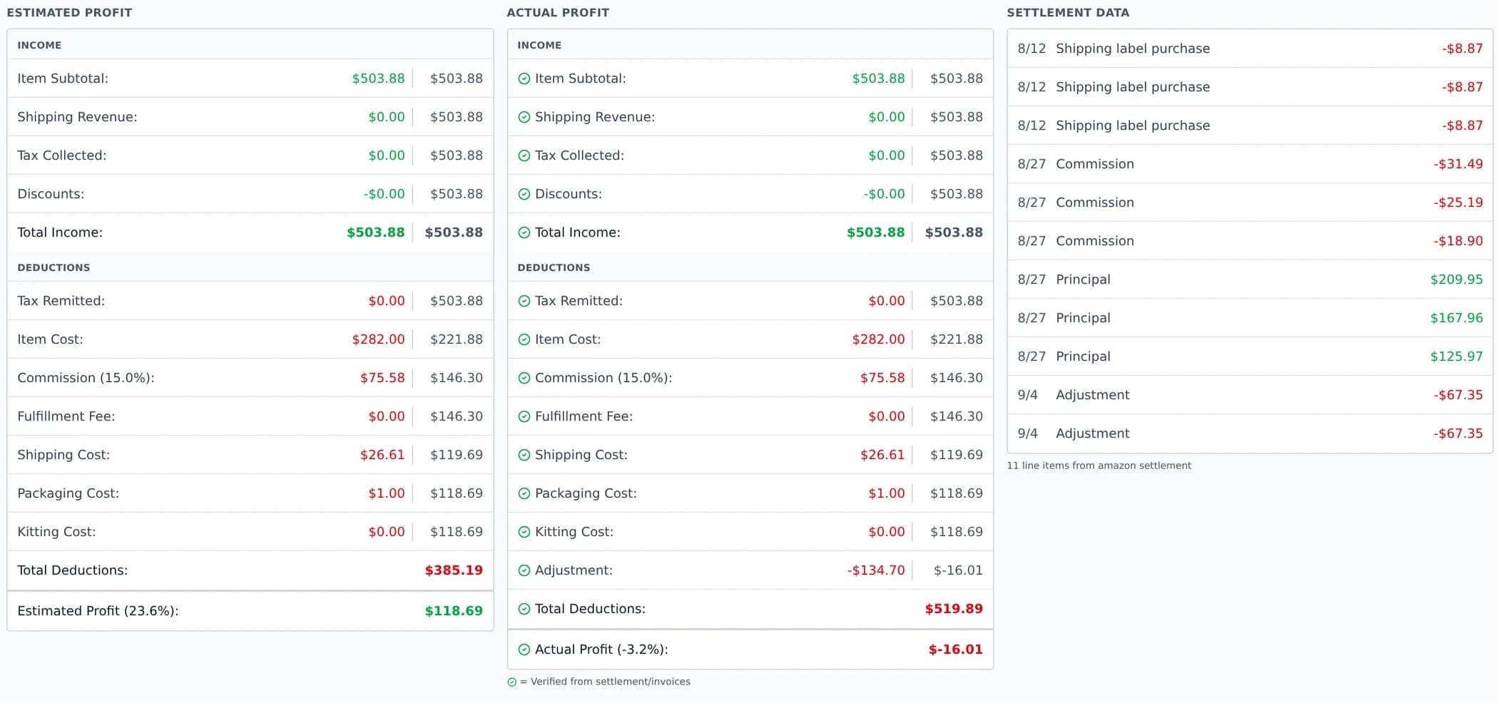The width and height of the screenshot is (1498, 703).
Task: Click the verified icon next to Actual Profit (-3.2%)
Action: point(524,650)
